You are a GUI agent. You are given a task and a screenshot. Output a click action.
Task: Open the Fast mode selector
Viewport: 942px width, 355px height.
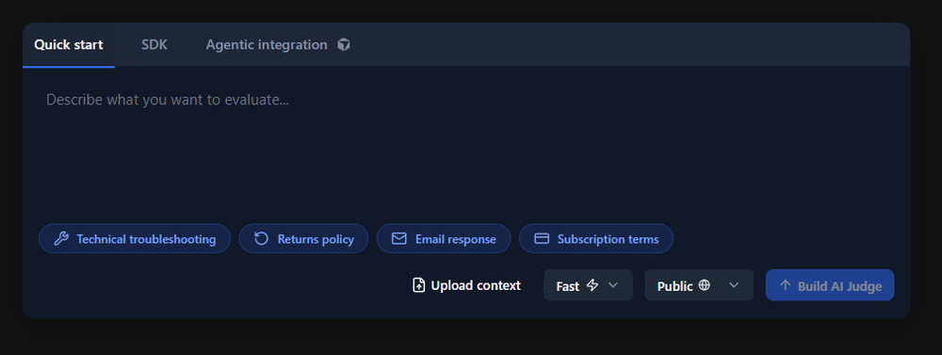click(x=588, y=285)
